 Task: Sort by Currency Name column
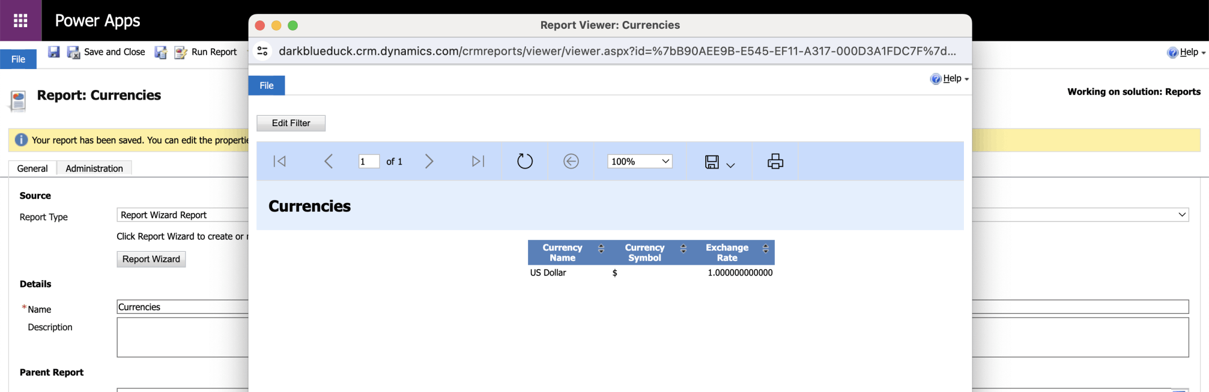pyautogui.click(x=601, y=248)
